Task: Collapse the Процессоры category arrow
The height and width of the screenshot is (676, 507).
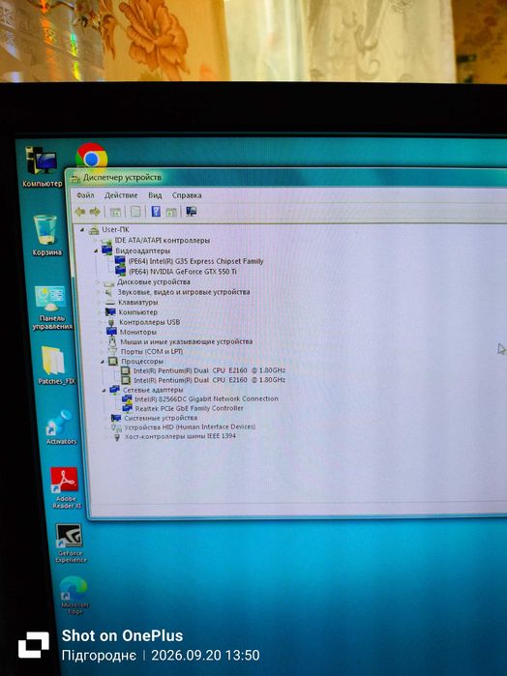Action: point(103,362)
